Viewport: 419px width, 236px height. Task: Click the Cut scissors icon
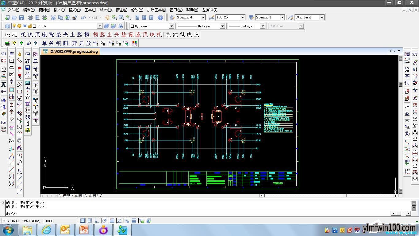pos(53,18)
